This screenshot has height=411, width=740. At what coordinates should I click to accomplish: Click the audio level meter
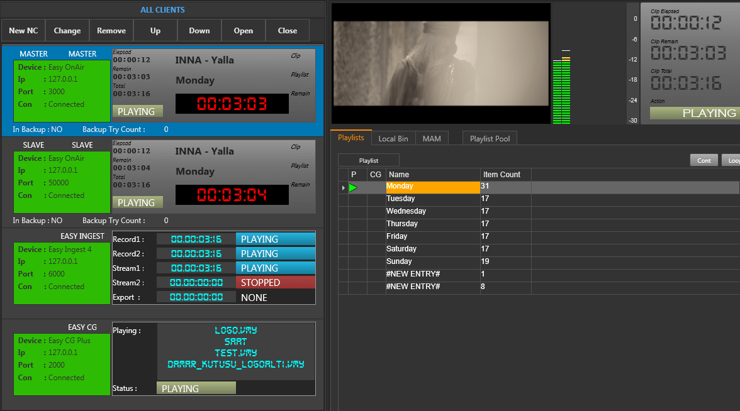[x=561, y=89]
